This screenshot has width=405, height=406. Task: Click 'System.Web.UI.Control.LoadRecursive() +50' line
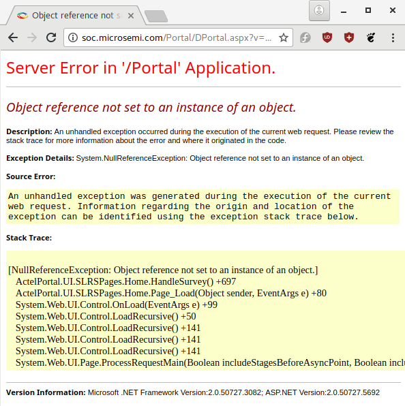point(106,316)
